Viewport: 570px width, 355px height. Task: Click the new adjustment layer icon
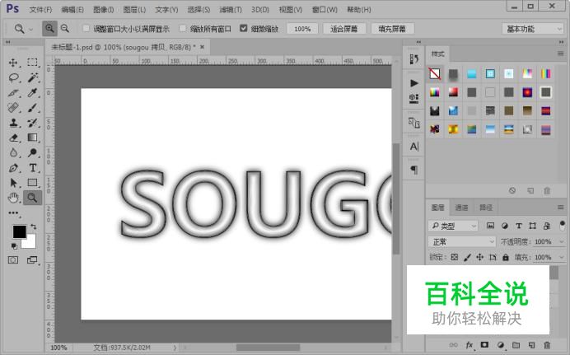click(x=501, y=345)
